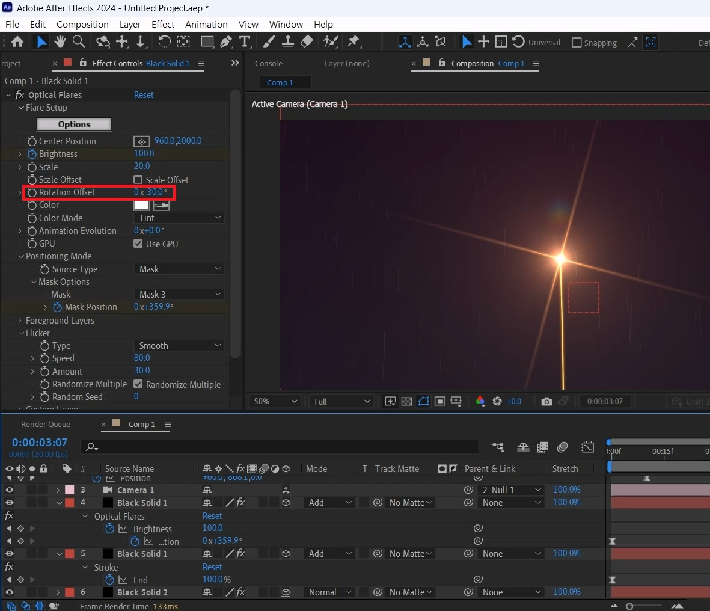Select the Roto Brush tool
This screenshot has width=710, height=611.
(331, 42)
